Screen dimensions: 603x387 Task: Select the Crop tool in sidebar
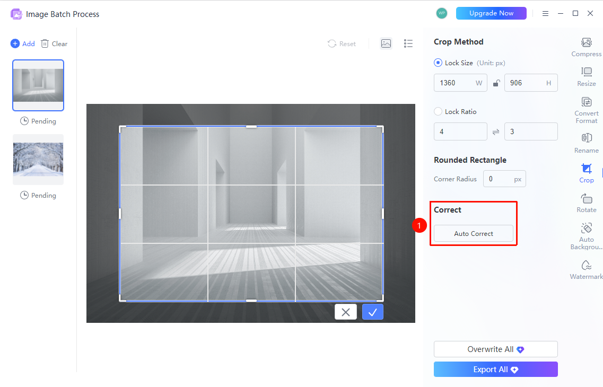tap(586, 173)
